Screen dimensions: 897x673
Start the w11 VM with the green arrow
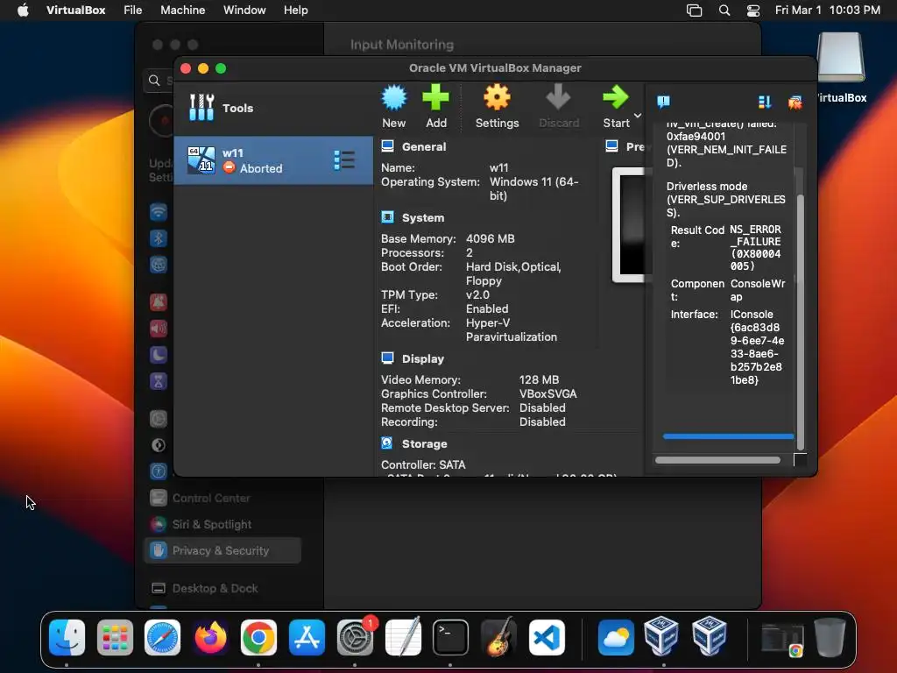[x=616, y=98]
